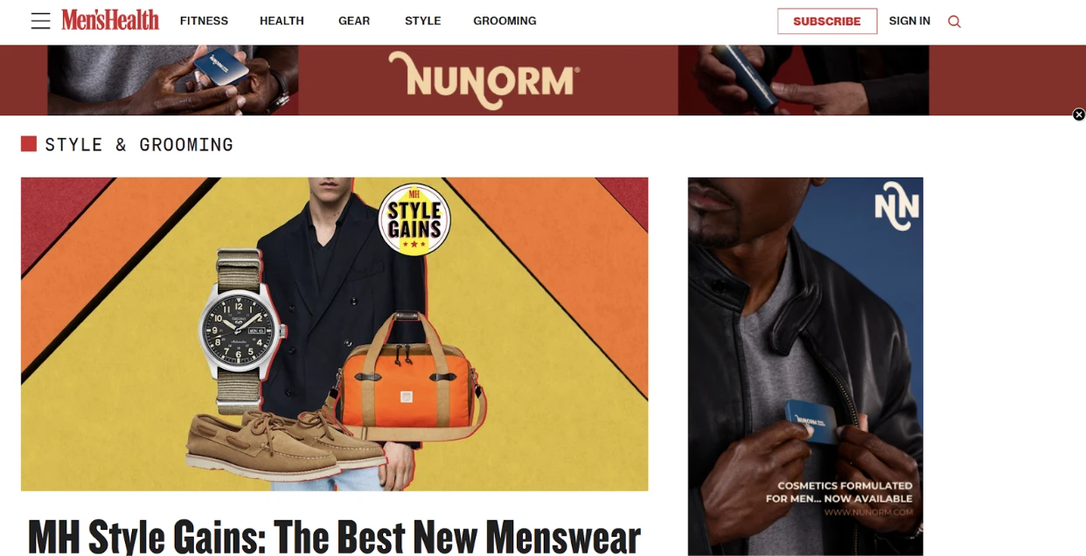Open the MH Style Gains article headline

point(334,535)
